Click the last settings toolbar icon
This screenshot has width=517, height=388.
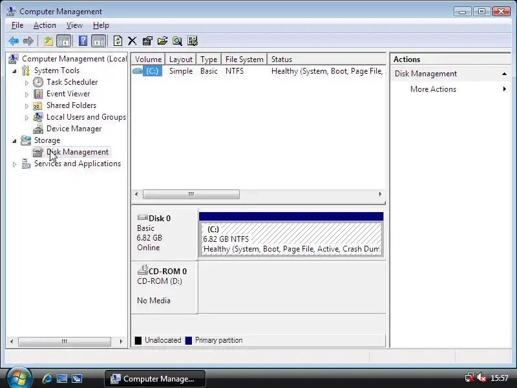(x=193, y=41)
